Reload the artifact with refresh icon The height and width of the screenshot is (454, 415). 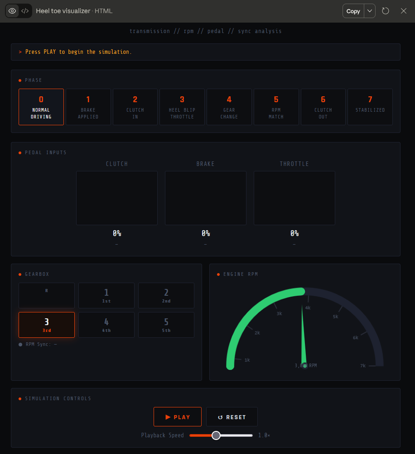click(x=386, y=11)
